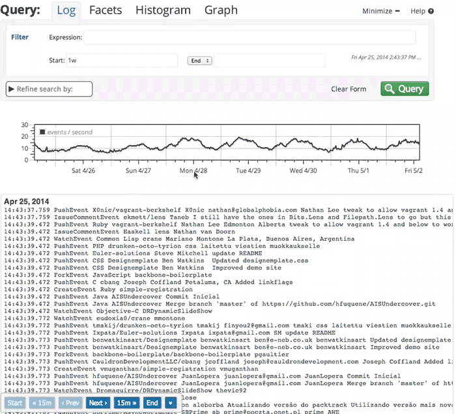Image resolution: width=456 pixels, height=414 pixels.
Task: Click the Filter link
Action: point(20,37)
